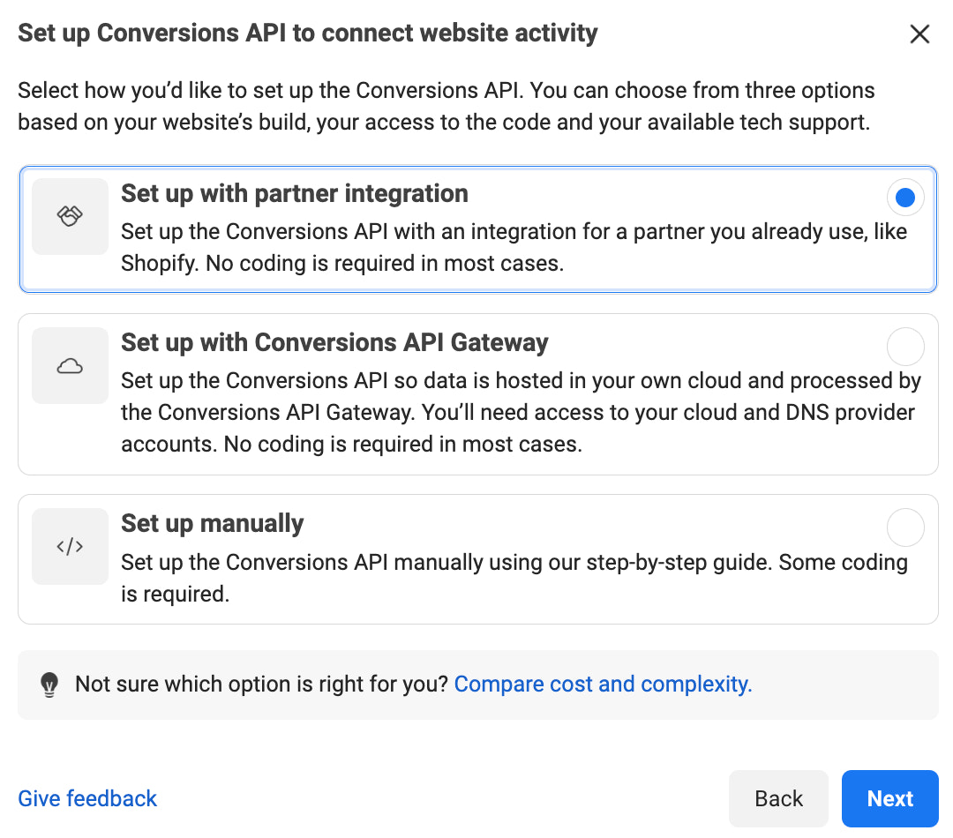Click the Set up with partner integration heading
Viewport: 953px width, 838px height.
(x=294, y=193)
